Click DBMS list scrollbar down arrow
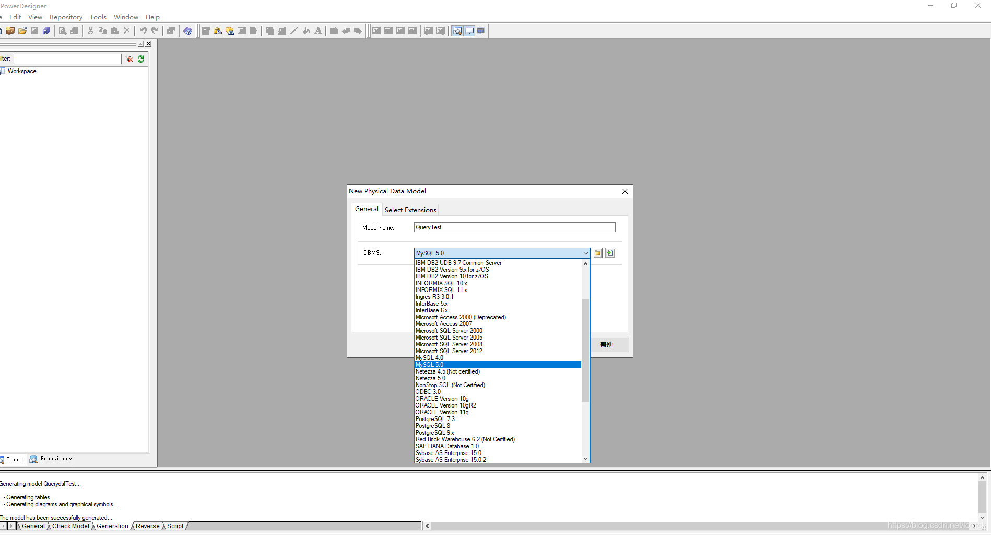 click(585, 459)
